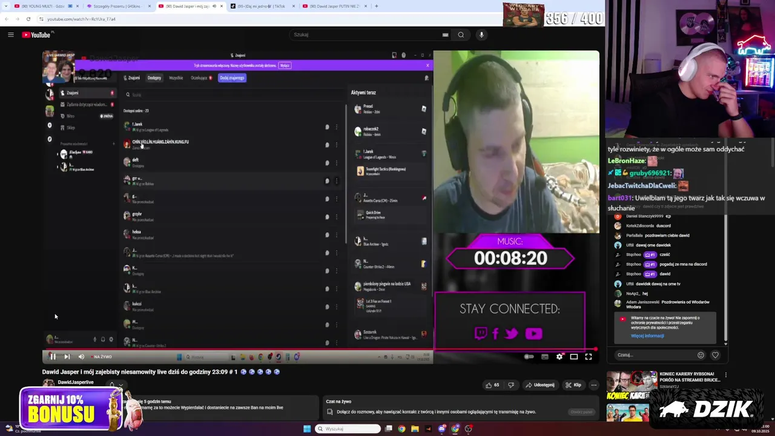
Task: Reload the current browser page
Action: 28,19
